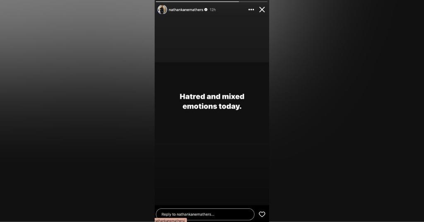Focus the Reply to nathankanemathers field

click(205, 215)
